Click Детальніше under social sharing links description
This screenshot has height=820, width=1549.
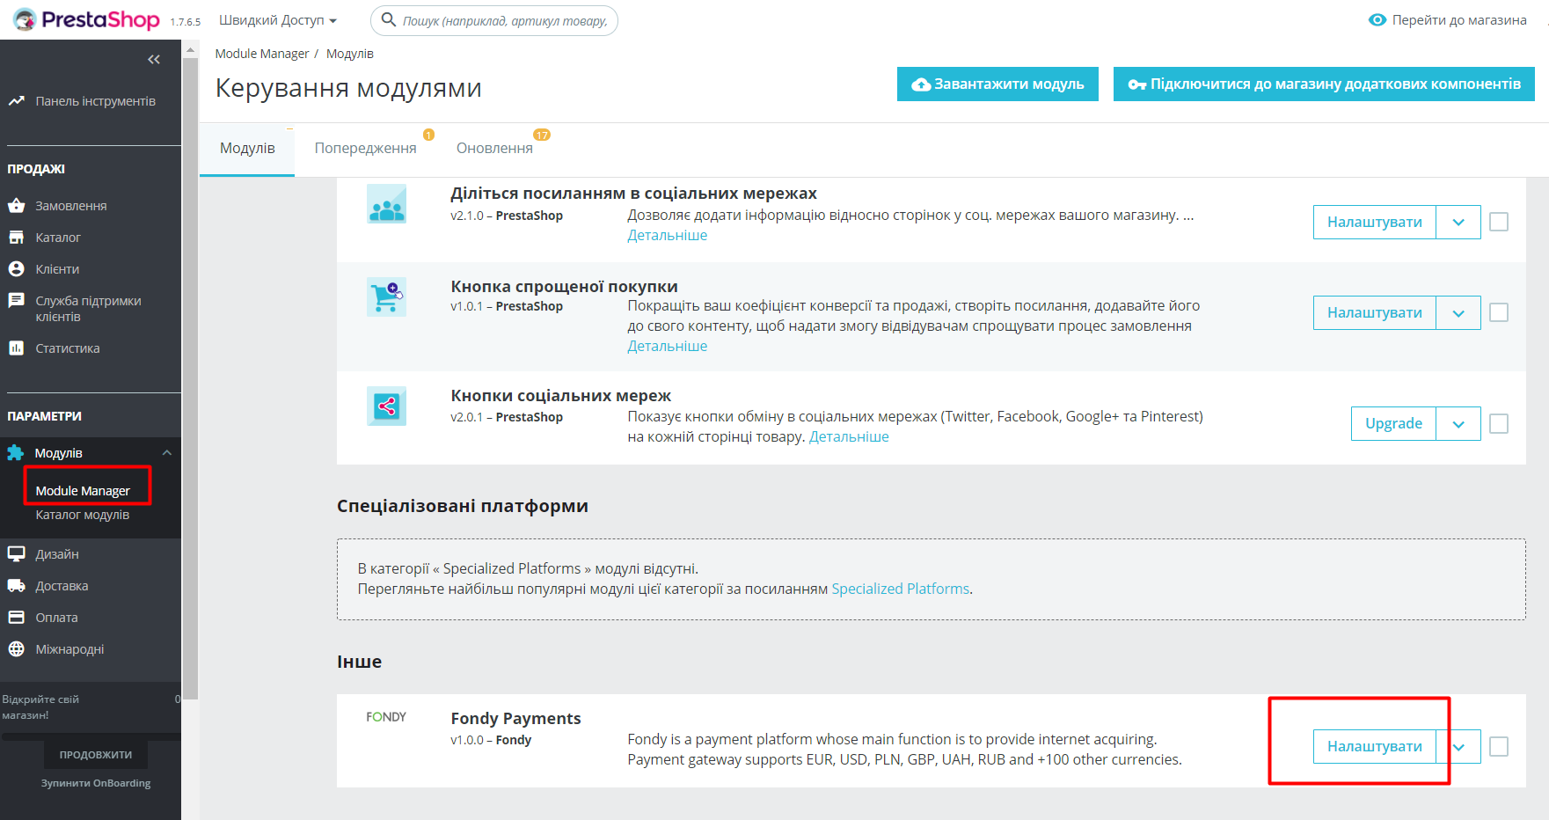click(667, 235)
